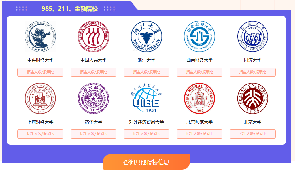This screenshot has width=295, height=170.
Task: Select the Renmin University of China emblem
Action: 94,36
